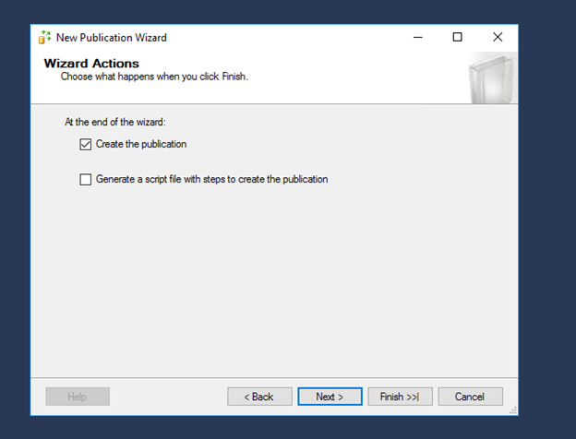Image resolution: width=576 pixels, height=439 pixels.
Task: Click the Finish >>| button
Action: coord(400,397)
